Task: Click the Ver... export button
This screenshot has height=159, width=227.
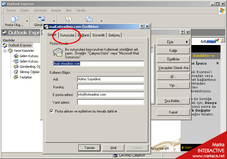Action: point(173,85)
